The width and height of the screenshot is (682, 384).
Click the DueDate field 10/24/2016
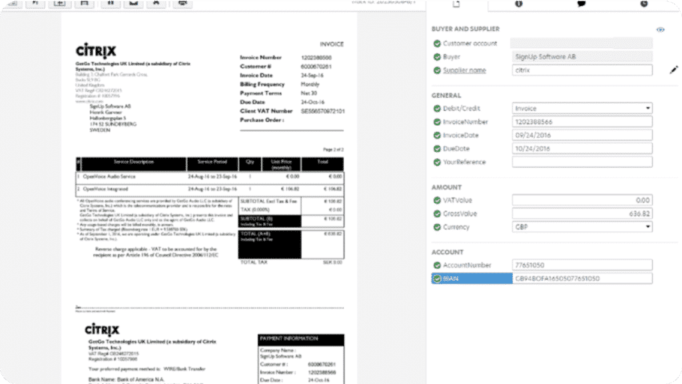582,148
